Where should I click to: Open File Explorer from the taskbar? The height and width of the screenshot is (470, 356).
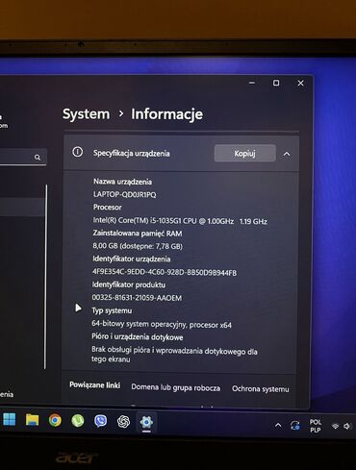pyautogui.click(x=32, y=420)
